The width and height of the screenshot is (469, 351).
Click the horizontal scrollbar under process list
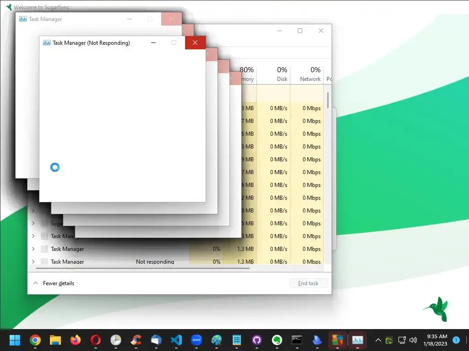point(143,268)
